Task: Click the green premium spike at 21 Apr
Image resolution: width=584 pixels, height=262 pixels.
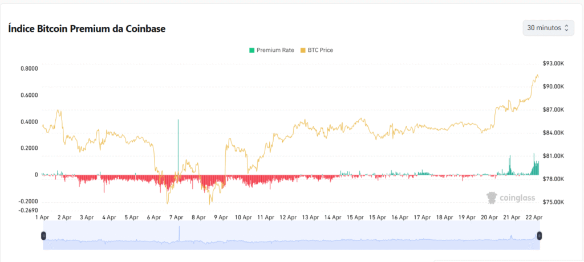Action: point(510,166)
